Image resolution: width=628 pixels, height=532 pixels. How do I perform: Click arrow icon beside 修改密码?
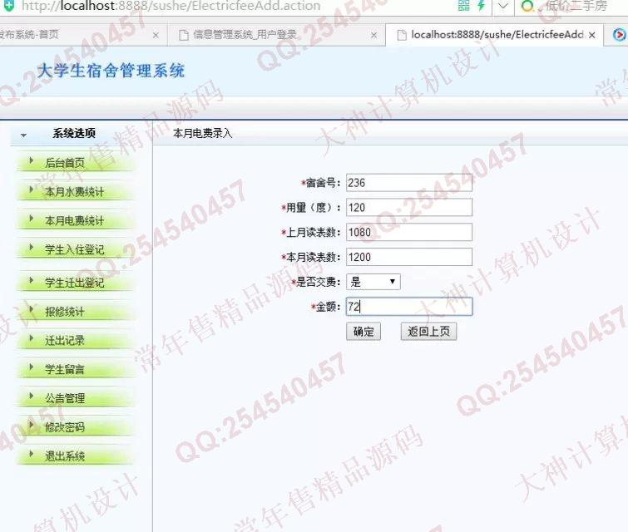32,424
